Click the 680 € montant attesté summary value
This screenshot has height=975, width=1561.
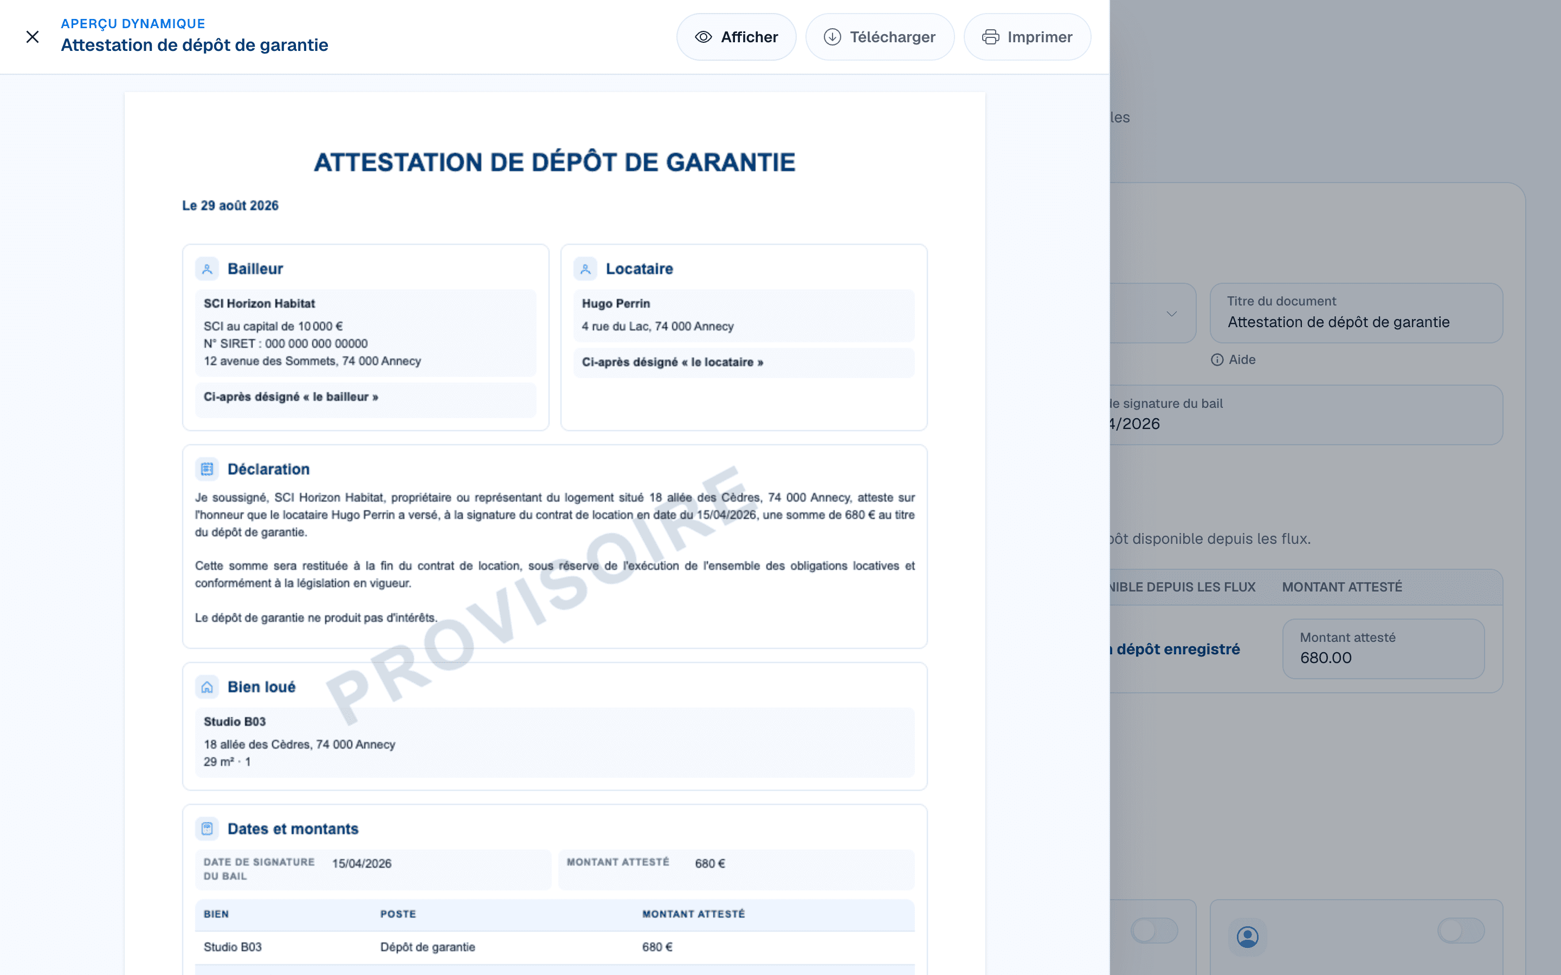(710, 863)
